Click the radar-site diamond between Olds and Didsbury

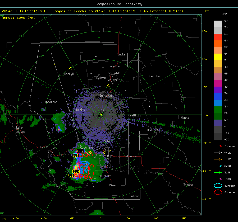click(101, 115)
